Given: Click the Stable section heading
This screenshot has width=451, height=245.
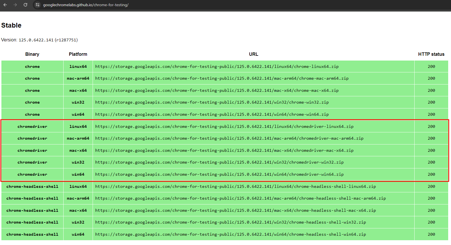Looking at the screenshot, I should coord(11,25).
